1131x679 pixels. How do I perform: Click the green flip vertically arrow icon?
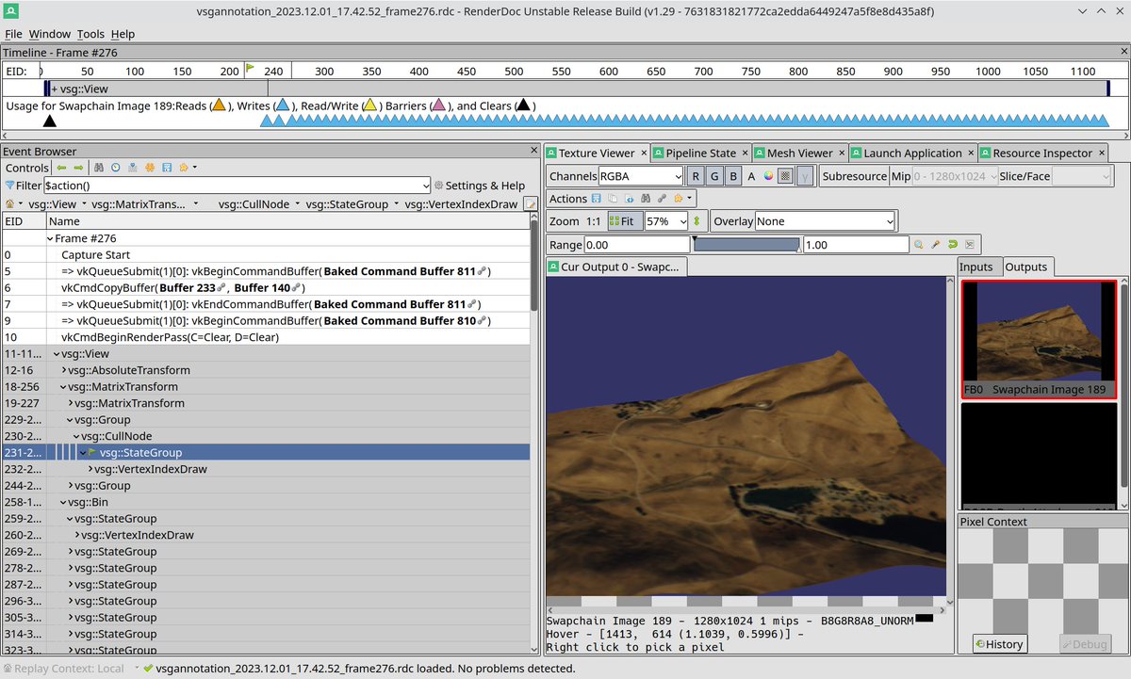tap(697, 221)
